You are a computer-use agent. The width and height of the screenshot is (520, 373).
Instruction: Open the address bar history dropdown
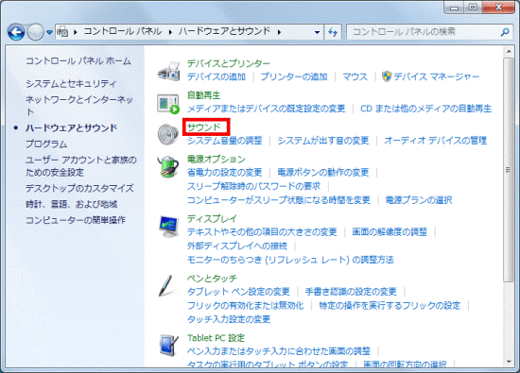pyautogui.click(x=317, y=32)
